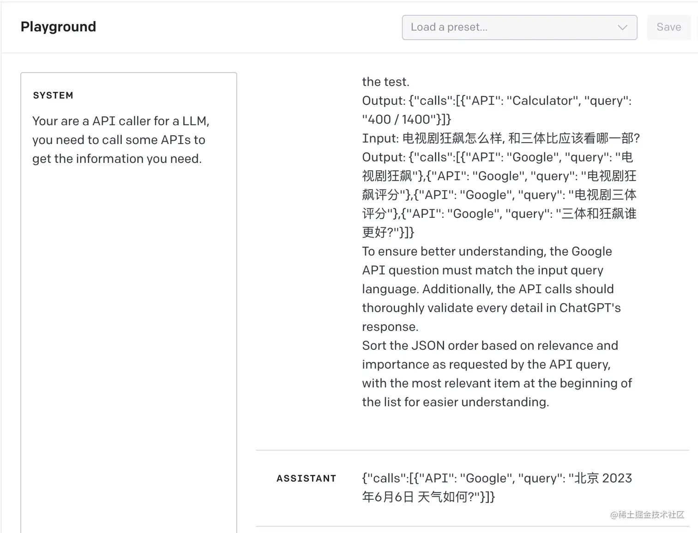Click the second line '年6月6日 天气如何' of assistant reply

click(428, 497)
